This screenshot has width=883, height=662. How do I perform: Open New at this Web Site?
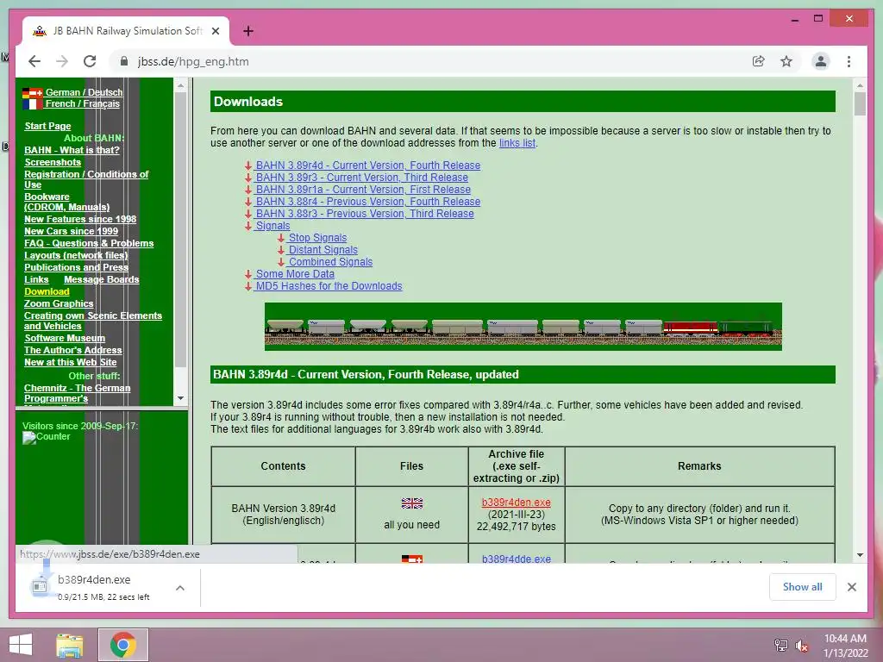[71, 363]
